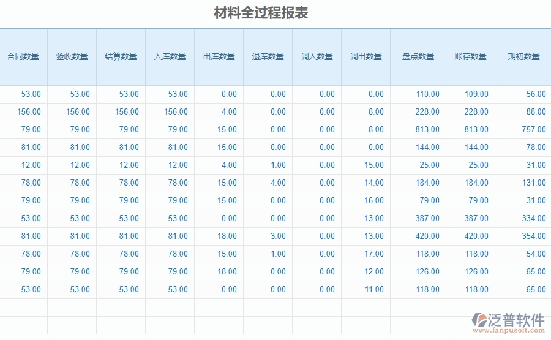This screenshot has height=340, width=551.
Task: Select the 14.00 value in 调出数量
Action: (x=374, y=183)
